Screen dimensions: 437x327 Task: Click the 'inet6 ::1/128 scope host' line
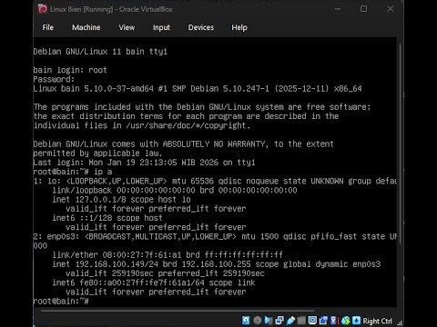point(107,218)
